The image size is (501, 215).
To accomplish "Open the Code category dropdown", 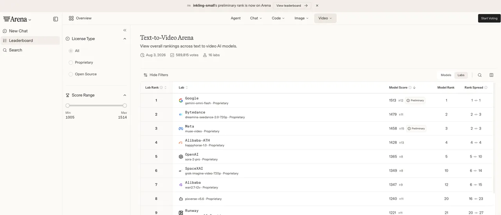I will 278,18.
